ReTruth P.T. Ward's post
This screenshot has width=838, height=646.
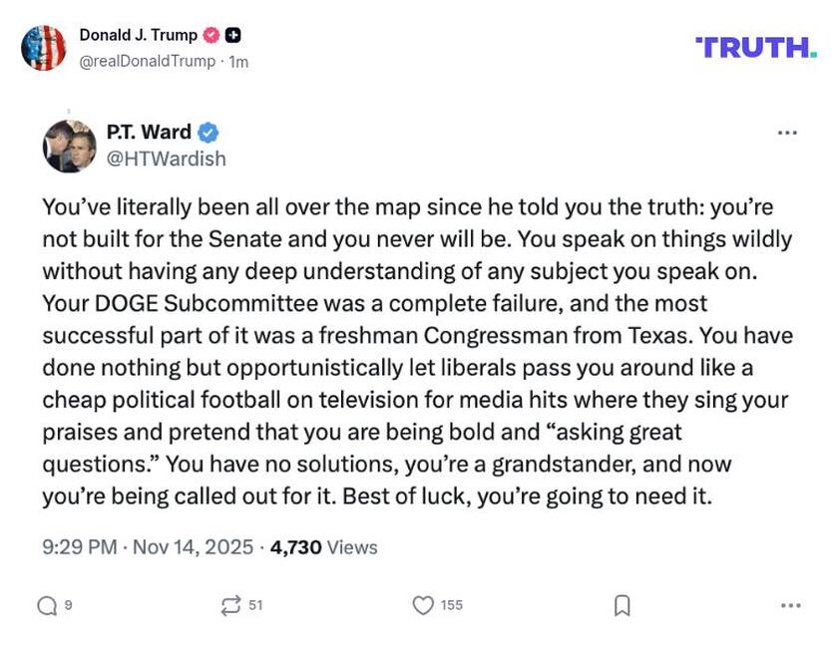pyautogui.click(x=231, y=602)
